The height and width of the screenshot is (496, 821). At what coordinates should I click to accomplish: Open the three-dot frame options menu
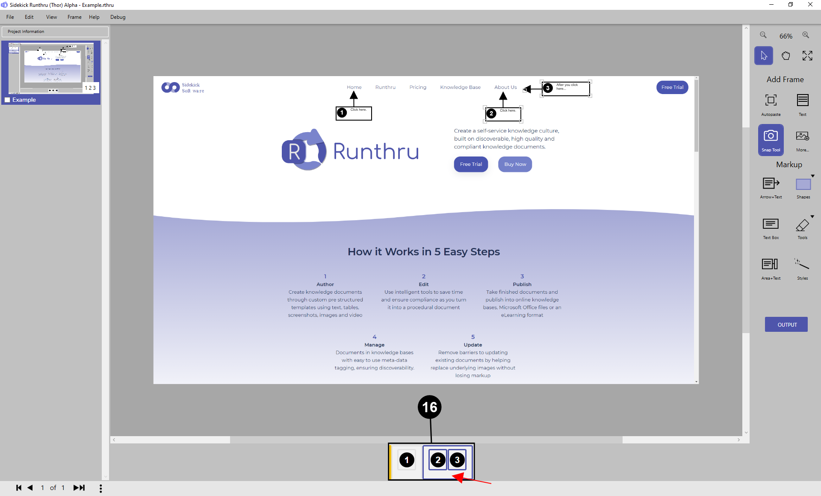100,488
